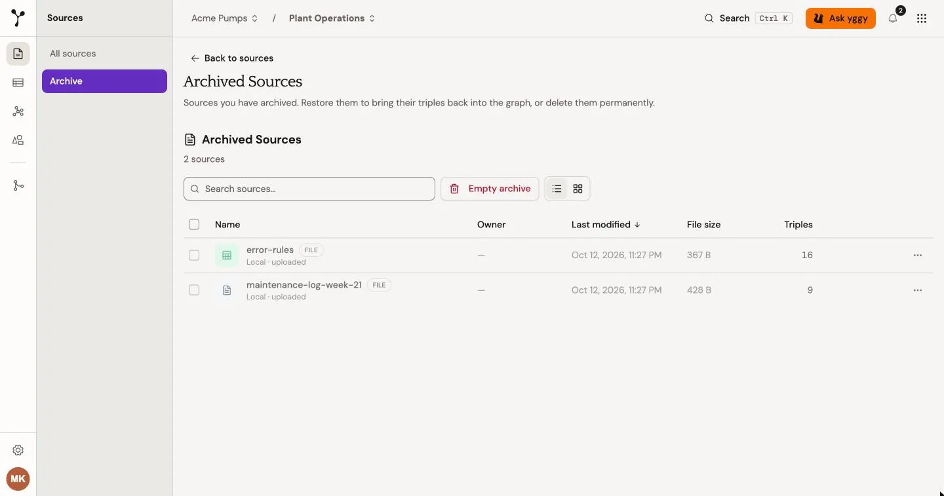Click Back to sources link
Image resolution: width=944 pixels, height=496 pixels.
click(232, 58)
